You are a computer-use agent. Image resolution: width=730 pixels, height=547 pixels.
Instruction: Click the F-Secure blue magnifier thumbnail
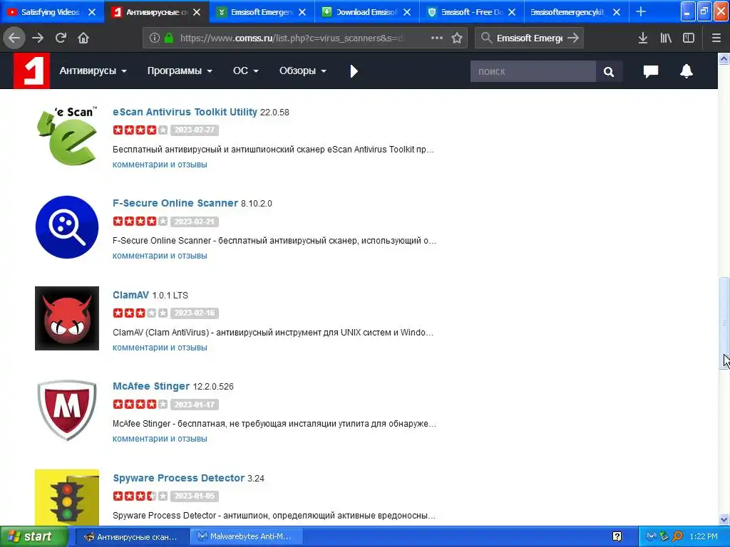tap(67, 227)
